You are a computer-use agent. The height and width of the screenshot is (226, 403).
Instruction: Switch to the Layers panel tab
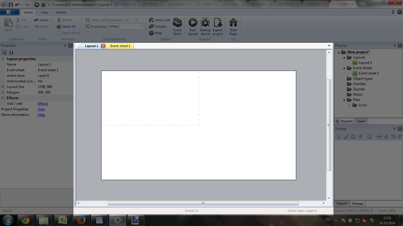click(361, 121)
